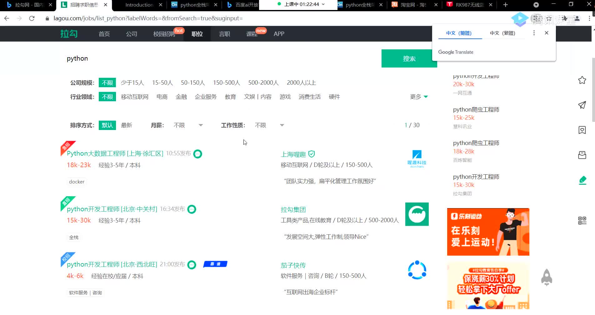This screenshot has height=315, width=595.
Task: Open Python大数据工程师 [上海·徐汇区] job link
Action: click(115, 153)
